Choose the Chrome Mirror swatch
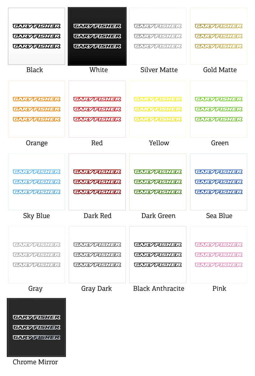The height and width of the screenshot is (376, 255). 36,327
